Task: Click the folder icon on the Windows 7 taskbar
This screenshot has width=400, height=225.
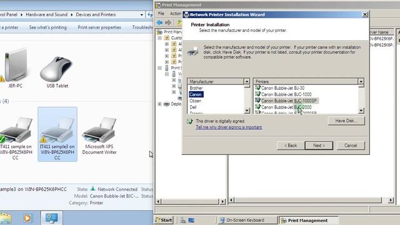Action: 6,219
